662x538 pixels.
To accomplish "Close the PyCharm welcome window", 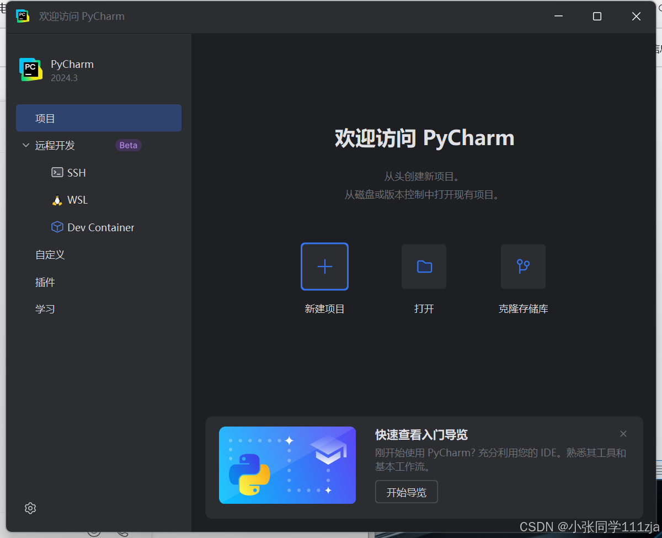I will pos(636,17).
